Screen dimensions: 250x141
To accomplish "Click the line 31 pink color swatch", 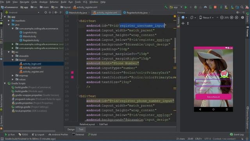I will coord(72,77).
